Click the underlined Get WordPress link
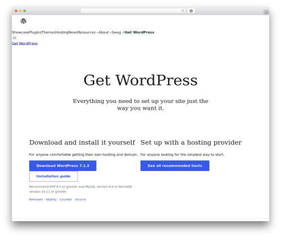 coord(25,43)
